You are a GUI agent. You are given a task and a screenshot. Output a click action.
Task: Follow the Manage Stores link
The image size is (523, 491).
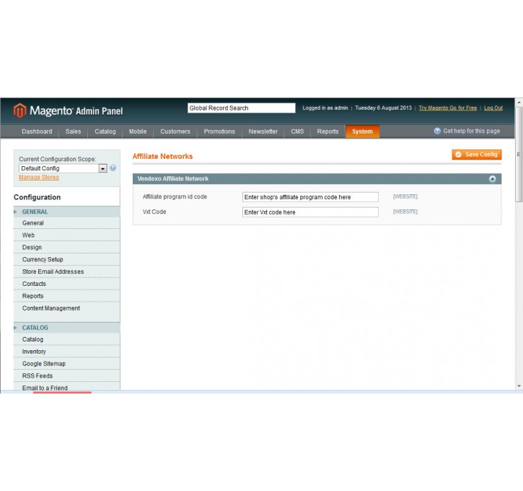point(39,177)
